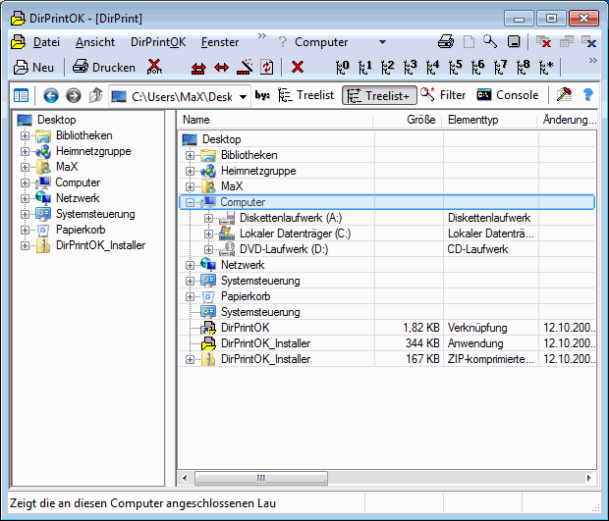Screen dimensions: 609x521
Task: Expand tree to level 1 icon
Action: pos(365,67)
